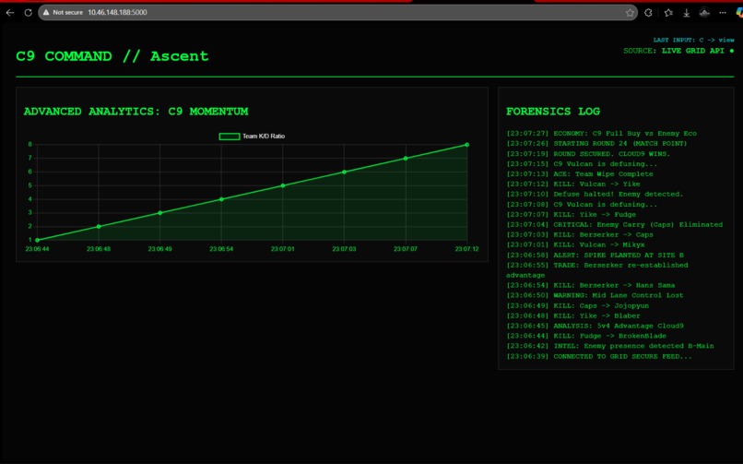The height and width of the screenshot is (464, 743).
Task: Select log entry CONNECTED TO GRID SECURE FEED
Action: click(x=599, y=356)
